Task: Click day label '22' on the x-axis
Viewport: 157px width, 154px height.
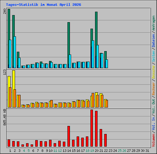Action: (x=106, y=151)
